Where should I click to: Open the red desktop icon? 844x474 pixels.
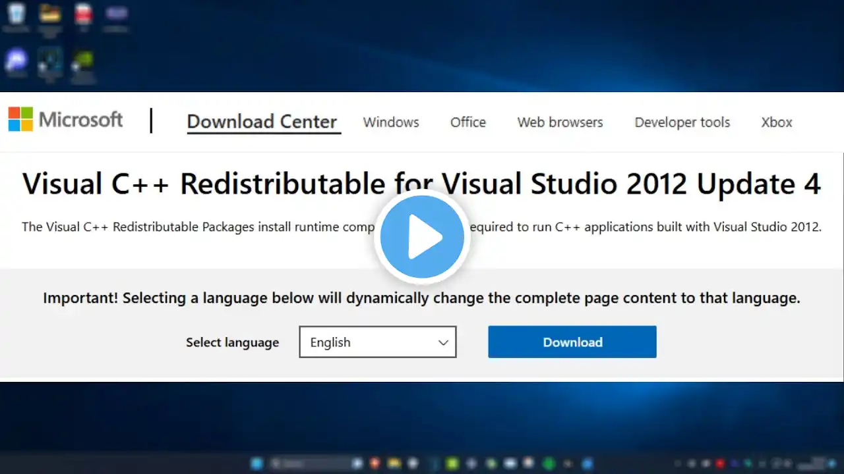click(x=83, y=14)
